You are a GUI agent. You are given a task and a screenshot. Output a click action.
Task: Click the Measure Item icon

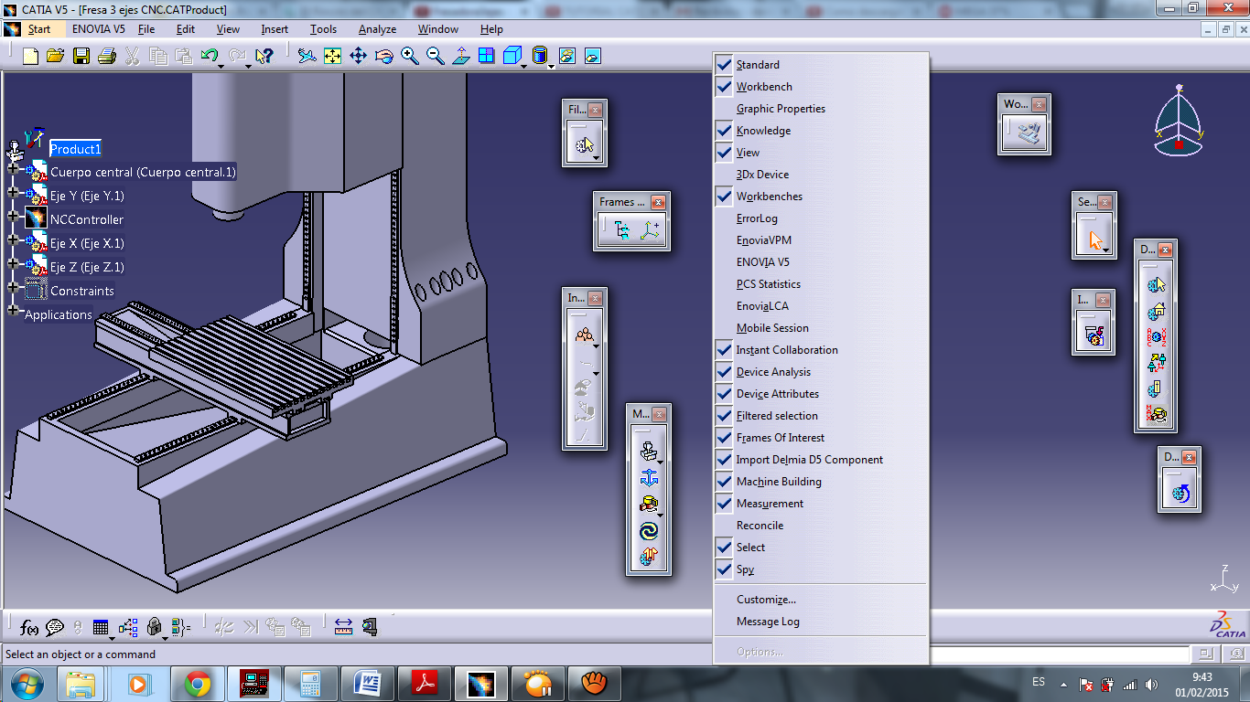[369, 627]
